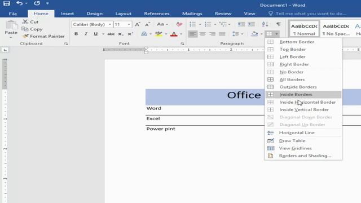This screenshot has height=203, width=361.
Task: Select the No Spacing style thumbnail
Action: [x=336, y=29]
